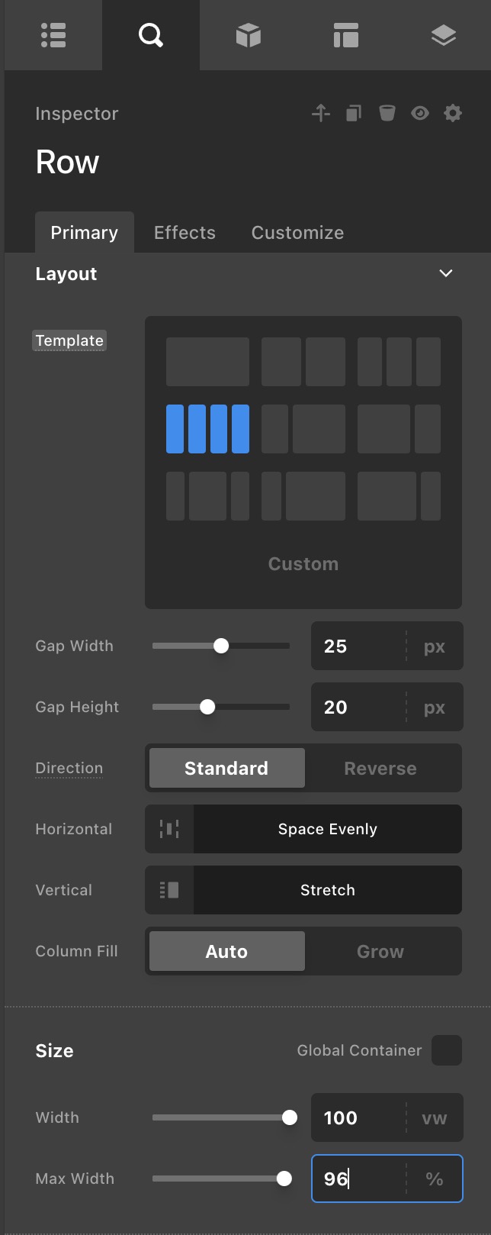
Task: Open the outline list icon tab
Action: [x=53, y=35]
